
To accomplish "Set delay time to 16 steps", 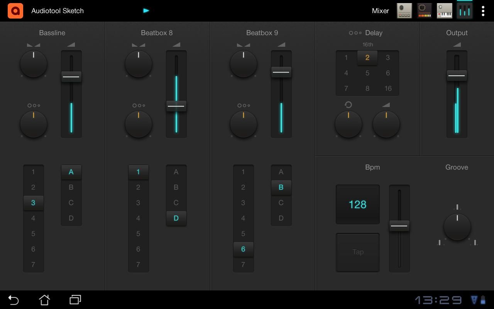I will pos(388,88).
